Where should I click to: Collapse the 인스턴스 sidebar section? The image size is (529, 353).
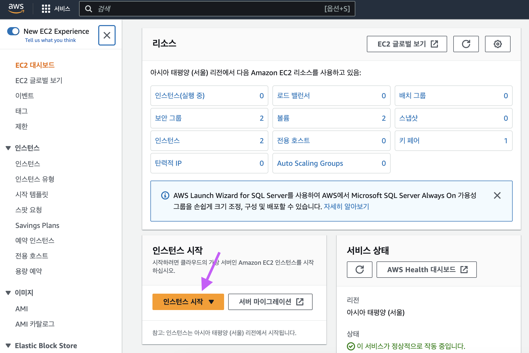[8, 148]
